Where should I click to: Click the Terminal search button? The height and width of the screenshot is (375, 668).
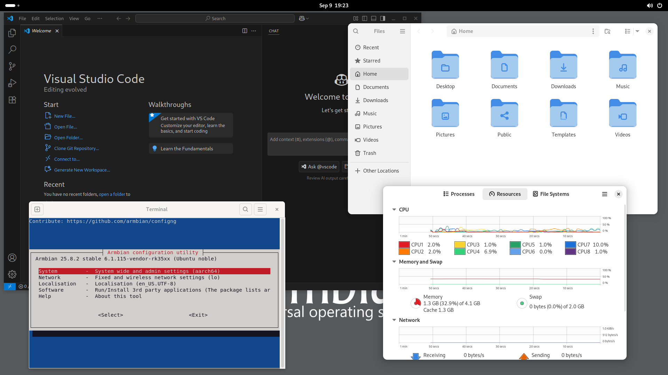click(x=246, y=209)
